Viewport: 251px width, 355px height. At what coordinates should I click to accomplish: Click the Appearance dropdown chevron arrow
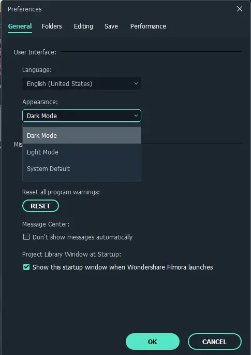(x=136, y=116)
